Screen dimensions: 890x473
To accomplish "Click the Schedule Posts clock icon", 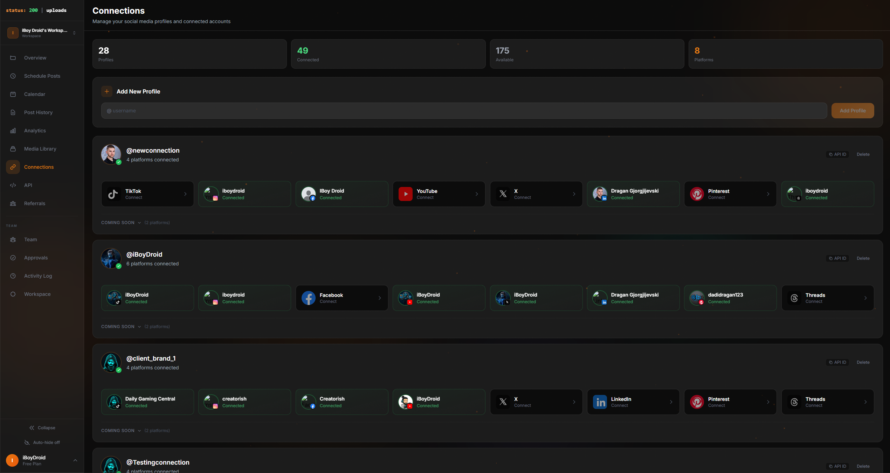I will pos(13,76).
